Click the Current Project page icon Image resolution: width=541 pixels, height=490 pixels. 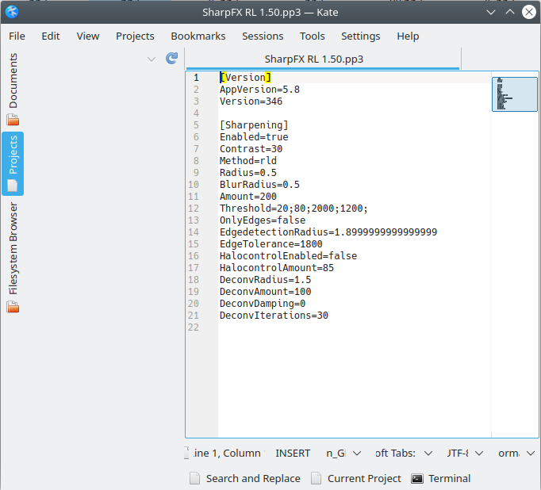(316, 478)
